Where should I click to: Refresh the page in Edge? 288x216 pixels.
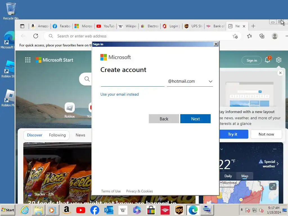[x=36, y=36]
